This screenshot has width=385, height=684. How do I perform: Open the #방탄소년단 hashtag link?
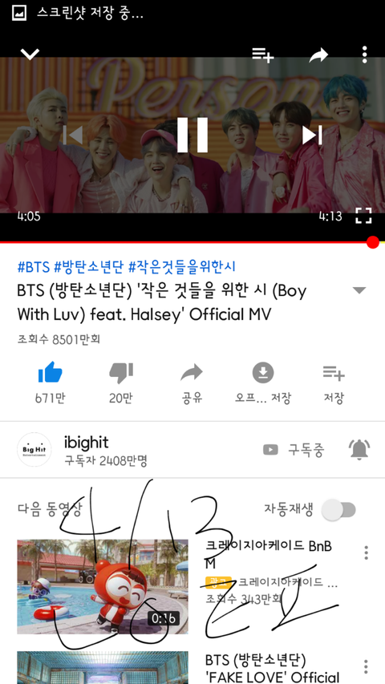[88, 267]
